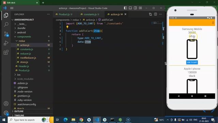Expand the OUTLINE section

tap(19, 111)
